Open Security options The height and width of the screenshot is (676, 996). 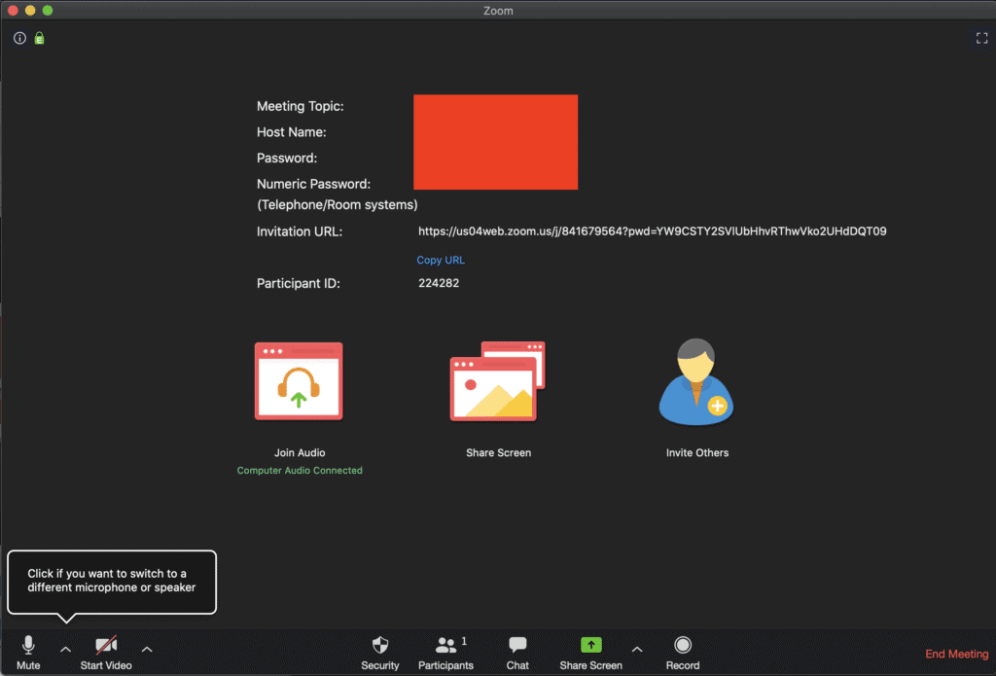coord(379,652)
